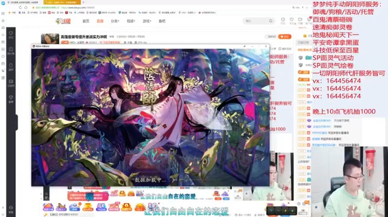Close the red notification bubble
The width and height of the screenshot is (388, 217).
click(106, 194)
